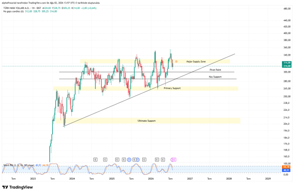Click the leftmost earnings E marker
The image size is (294, 193).
tap(95, 160)
